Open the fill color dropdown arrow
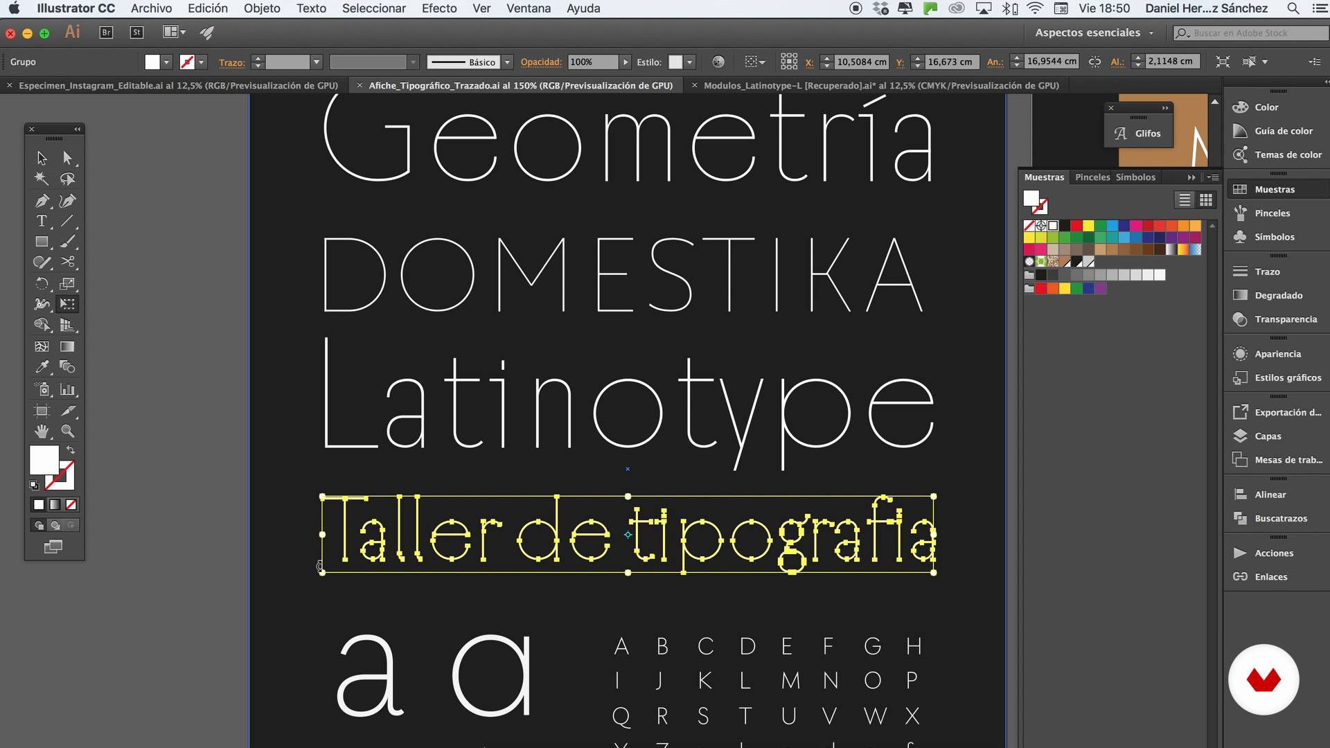The width and height of the screenshot is (1330, 748). click(x=166, y=62)
